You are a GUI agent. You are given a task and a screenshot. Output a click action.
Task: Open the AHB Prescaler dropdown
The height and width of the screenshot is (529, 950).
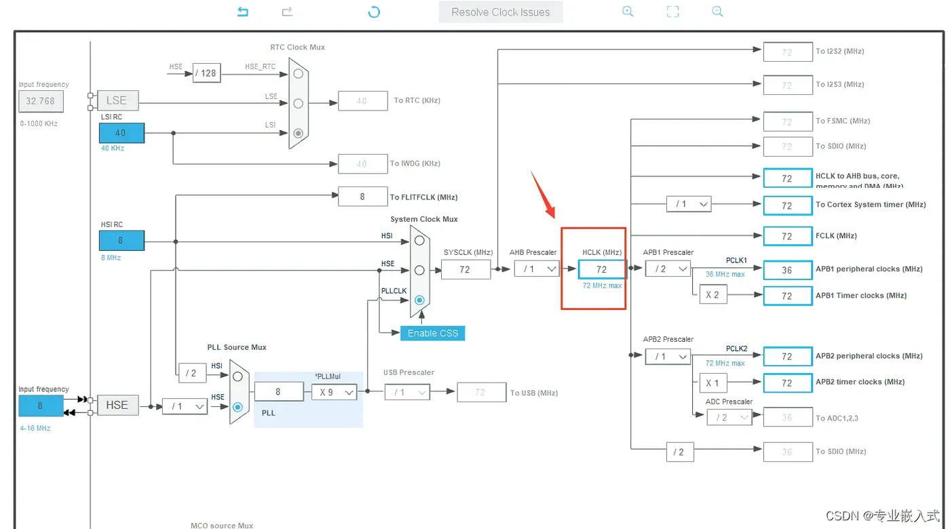(537, 269)
